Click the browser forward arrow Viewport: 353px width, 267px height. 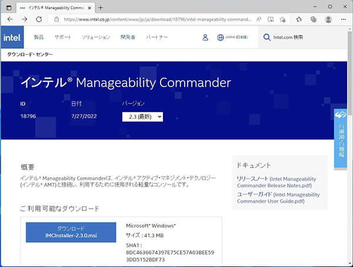click(x=24, y=19)
